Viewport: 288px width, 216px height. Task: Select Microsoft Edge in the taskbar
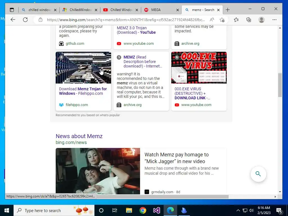[x=170, y=210]
